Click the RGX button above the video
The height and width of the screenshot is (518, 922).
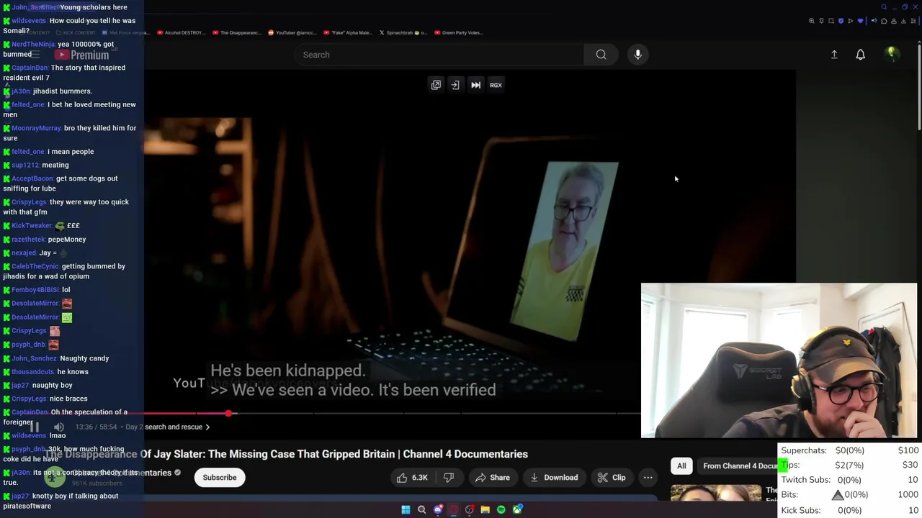click(496, 85)
